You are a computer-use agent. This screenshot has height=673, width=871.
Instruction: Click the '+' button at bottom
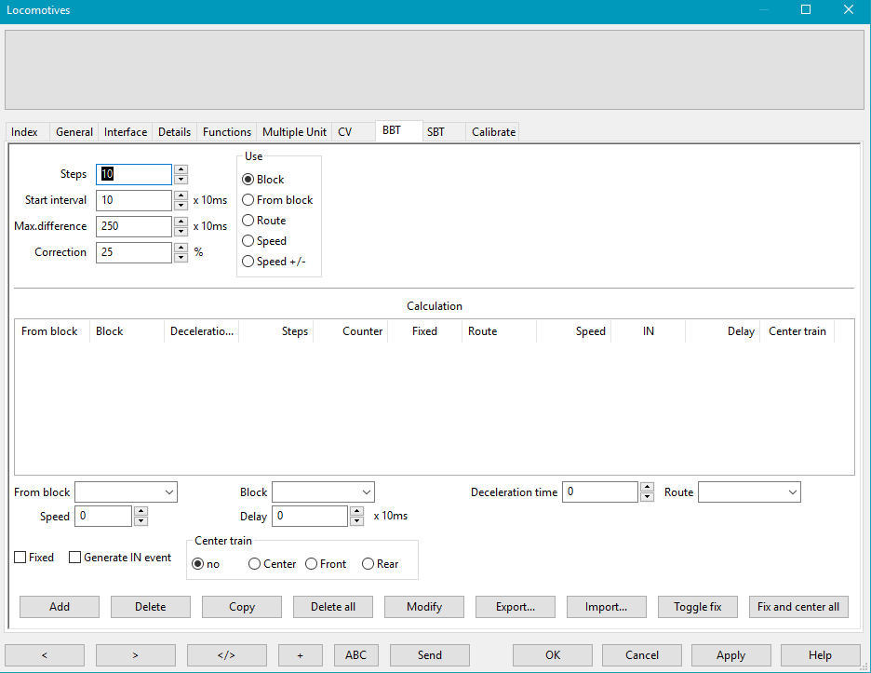[300, 654]
